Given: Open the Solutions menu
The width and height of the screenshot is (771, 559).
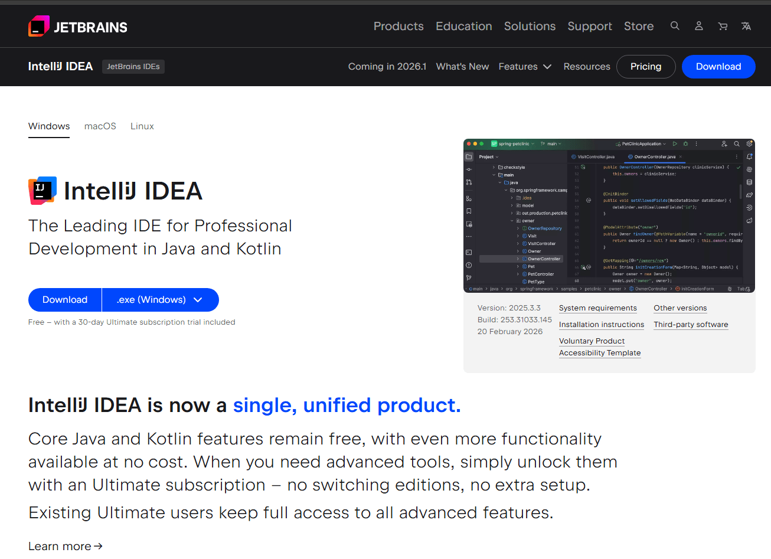Looking at the screenshot, I should coord(530,27).
